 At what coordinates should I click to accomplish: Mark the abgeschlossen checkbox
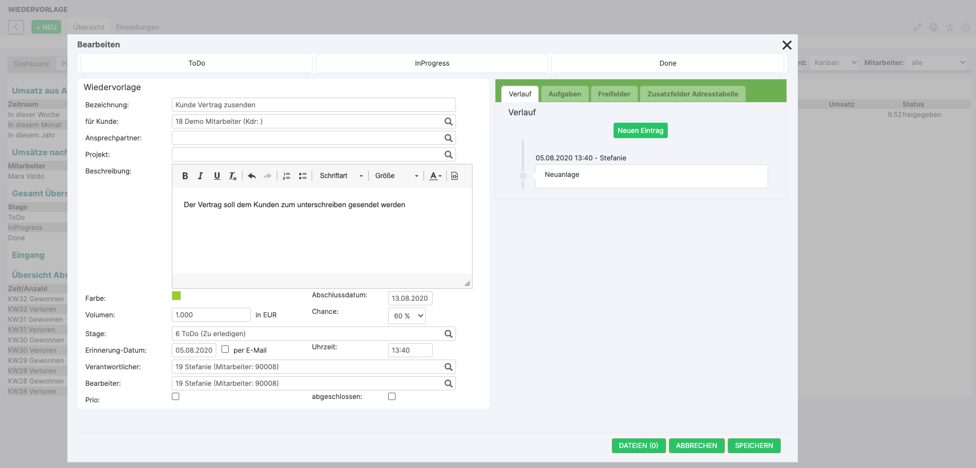pos(392,397)
